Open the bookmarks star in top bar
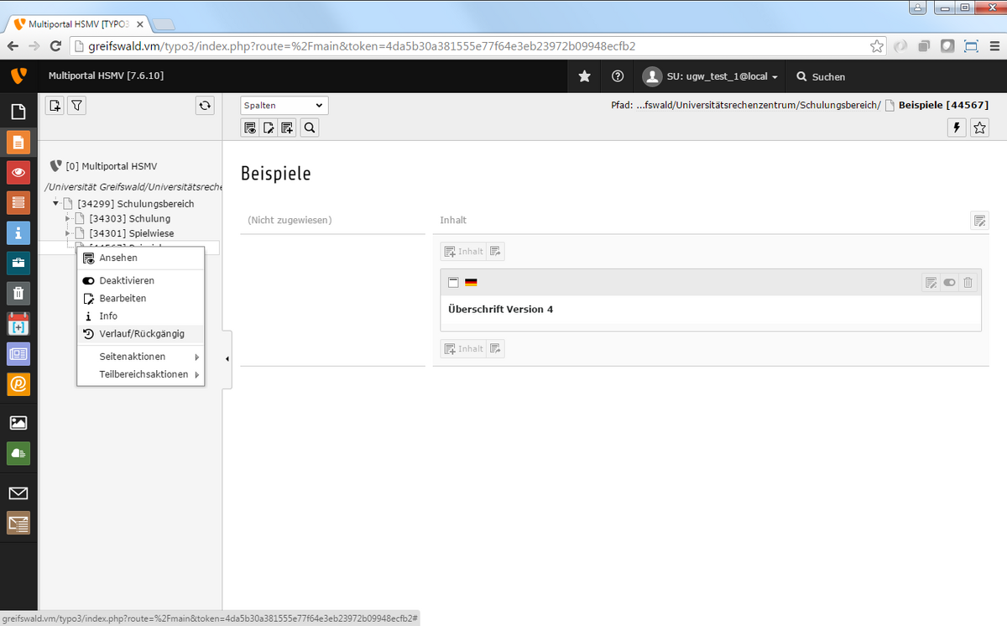Screen dimensions: 1007x626 click(585, 76)
